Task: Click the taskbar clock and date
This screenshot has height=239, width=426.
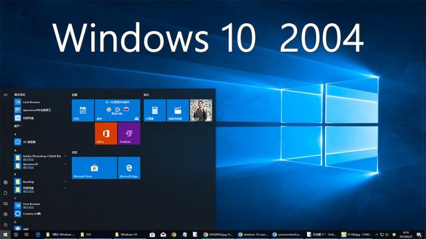Action: click(x=407, y=234)
